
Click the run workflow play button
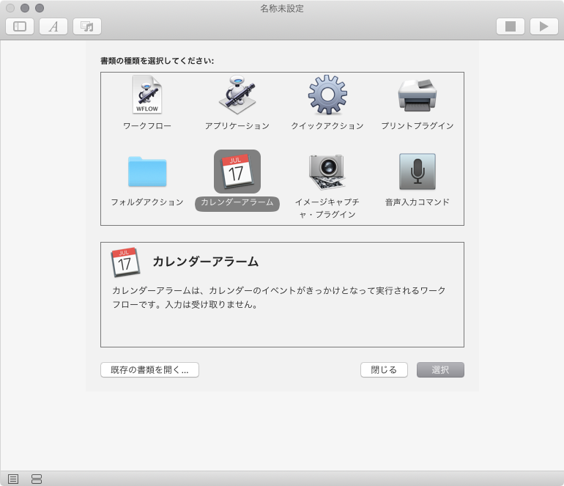coord(543,26)
